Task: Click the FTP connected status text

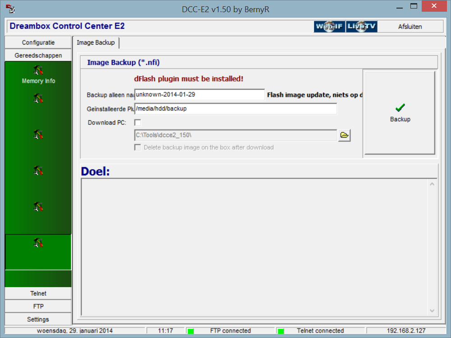Action: tap(230, 331)
